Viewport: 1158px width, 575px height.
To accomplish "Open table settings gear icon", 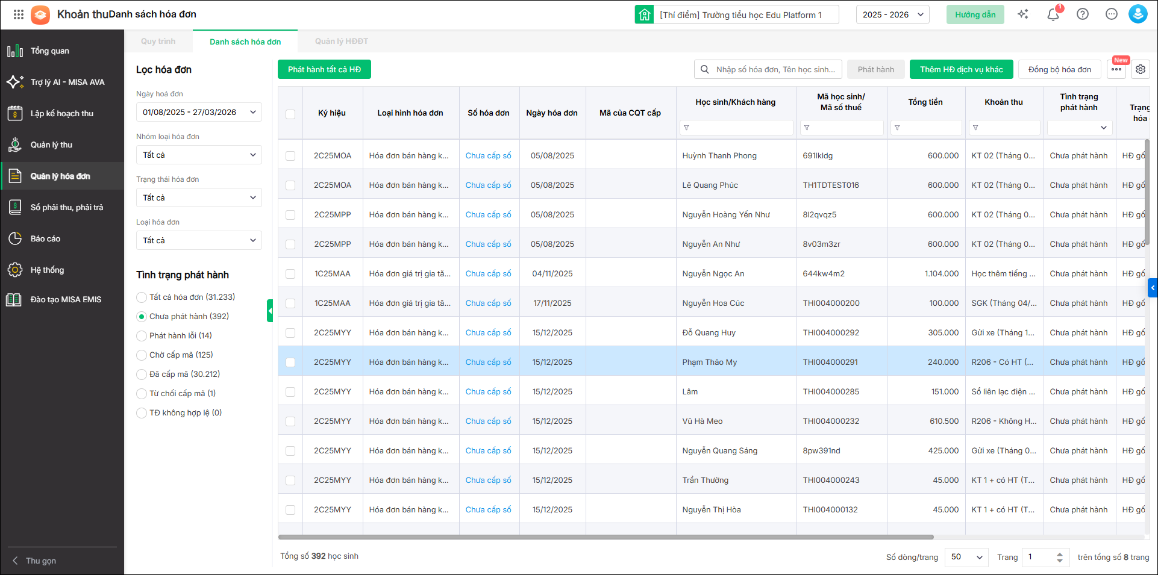I will (x=1141, y=69).
